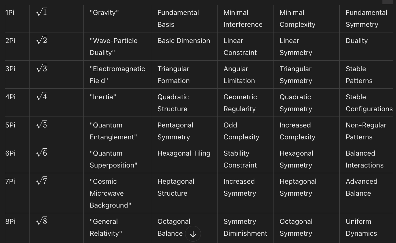Click the square root of 1 formula

[42, 12]
